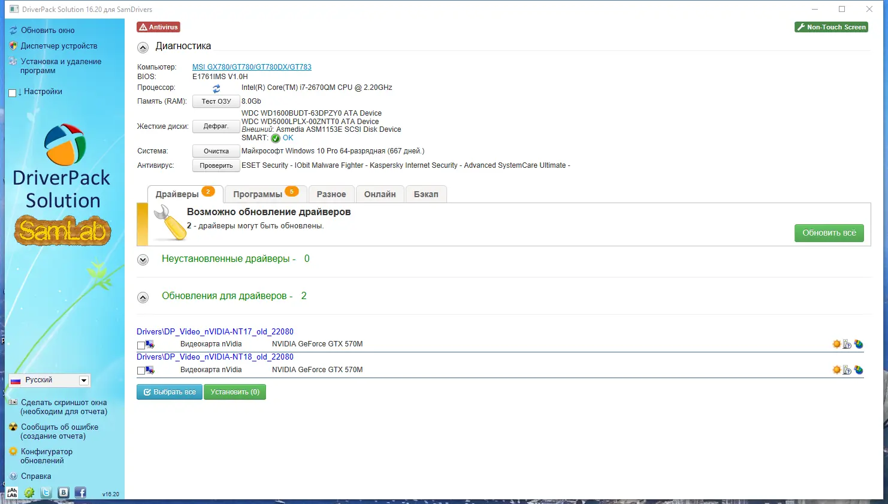The height and width of the screenshot is (504, 888).
Task: Open the VK icon in the sidebar footer
Action: pos(64,493)
